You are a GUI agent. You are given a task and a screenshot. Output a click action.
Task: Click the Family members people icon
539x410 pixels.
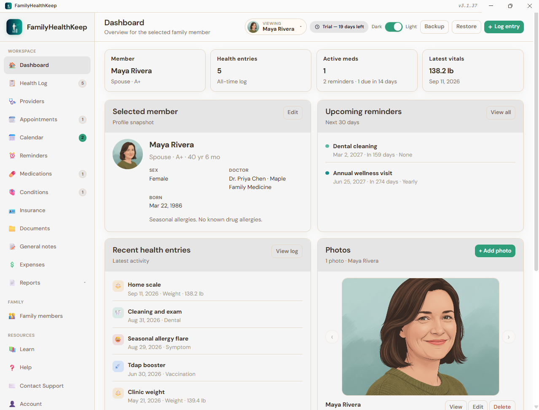(12, 316)
